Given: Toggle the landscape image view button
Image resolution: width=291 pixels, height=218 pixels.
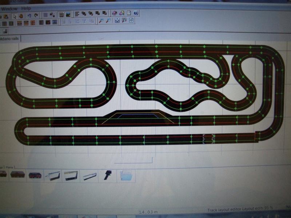Looking at the screenshot, I should pyautogui.click(x=68, y=15).
